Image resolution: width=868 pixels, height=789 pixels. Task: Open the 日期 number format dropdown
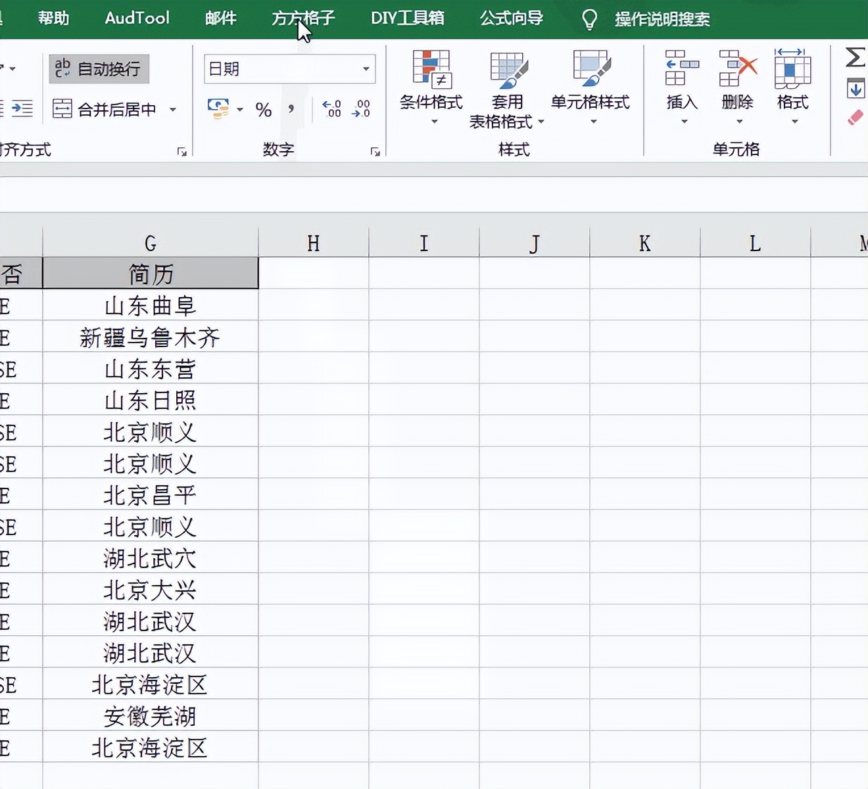click(x=289, y=68)
